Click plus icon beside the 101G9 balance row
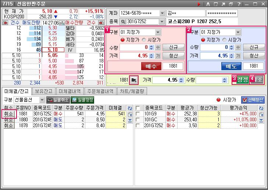This screenshot has height=190, width=268. coord(261,114)
